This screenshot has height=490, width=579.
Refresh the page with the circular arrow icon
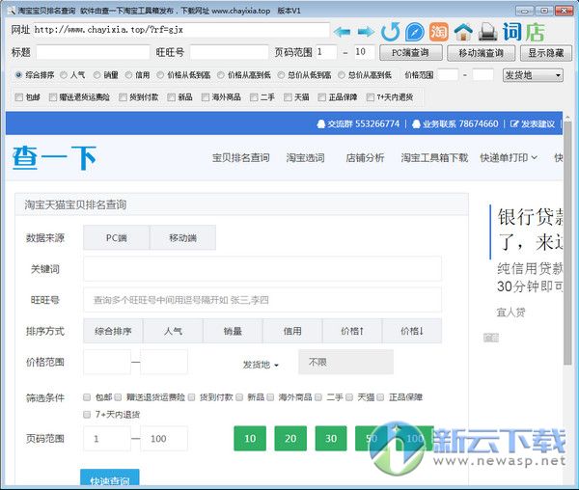click(390, 32)
